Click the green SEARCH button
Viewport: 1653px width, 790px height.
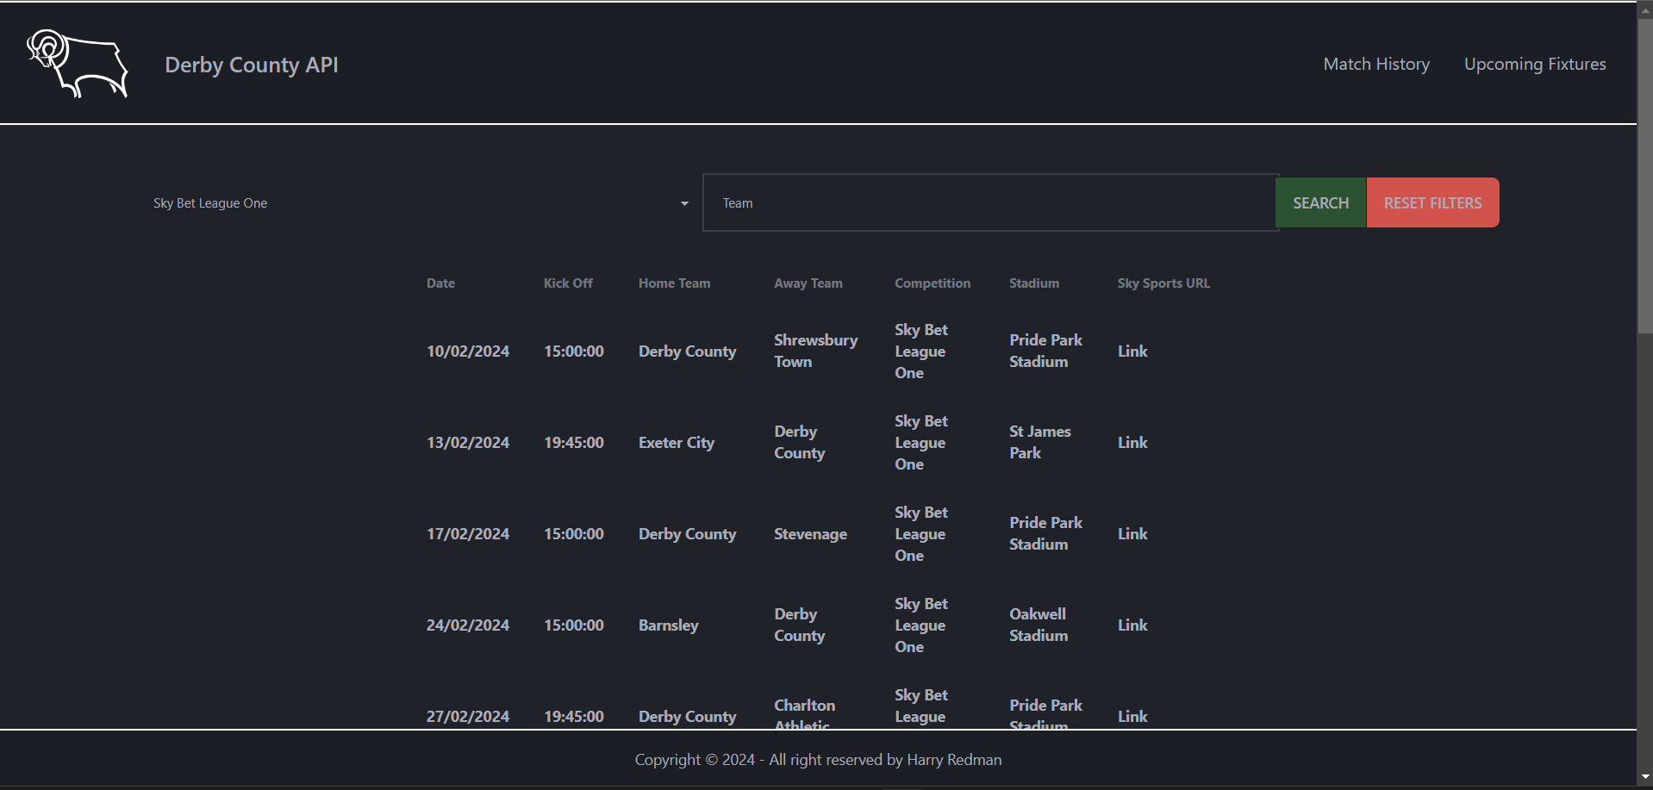click(x=1320, y=202)
